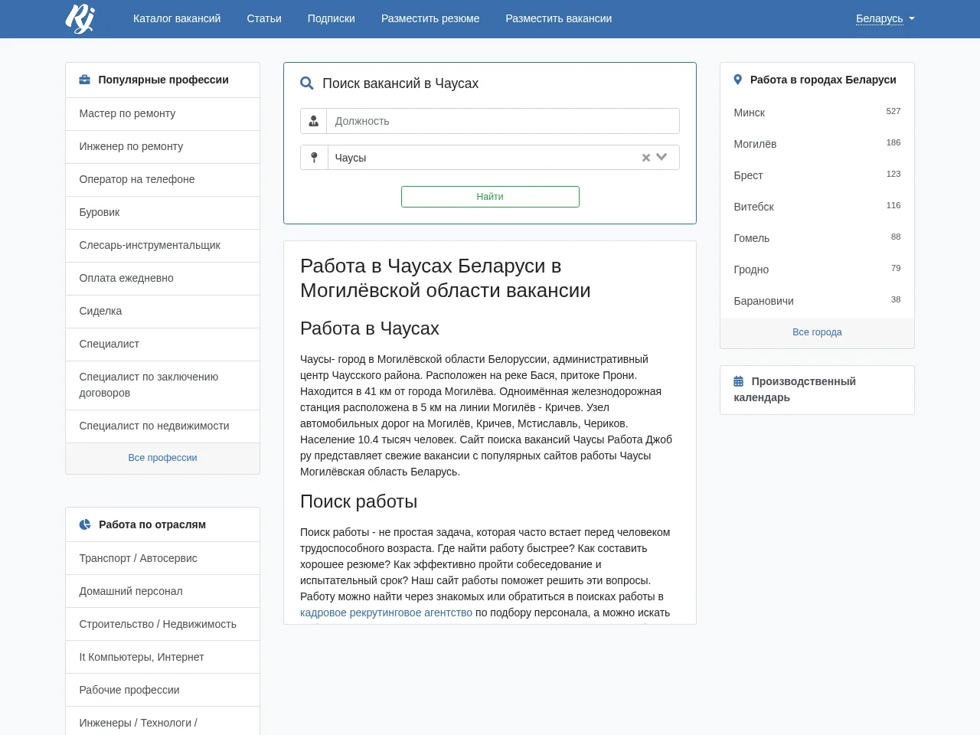The width and height of the screenshot is (980, 735).
Task: Open the Транспорт / Автосервис industry
Action: [x=162, y=558]
